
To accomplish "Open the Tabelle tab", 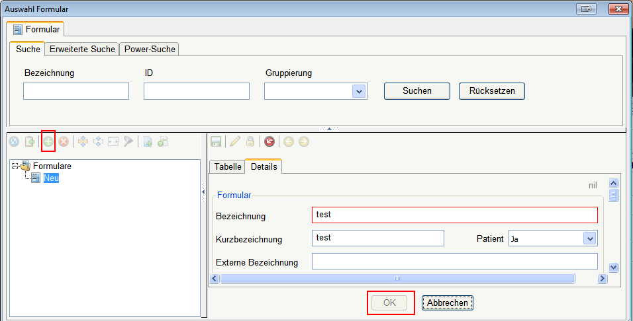I will click(227, 167).
